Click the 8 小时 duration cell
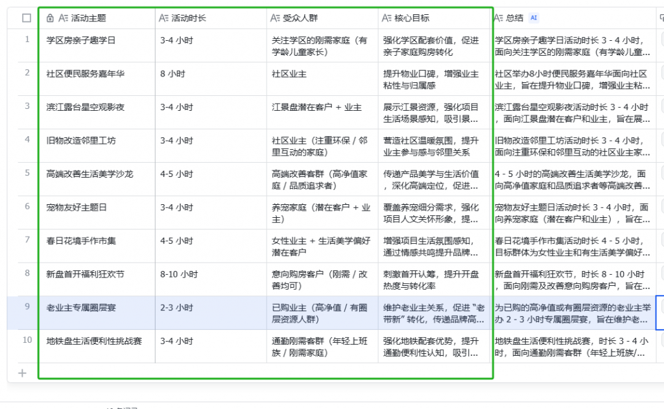Viewport: 664px width, 409px height. (211, 79)
